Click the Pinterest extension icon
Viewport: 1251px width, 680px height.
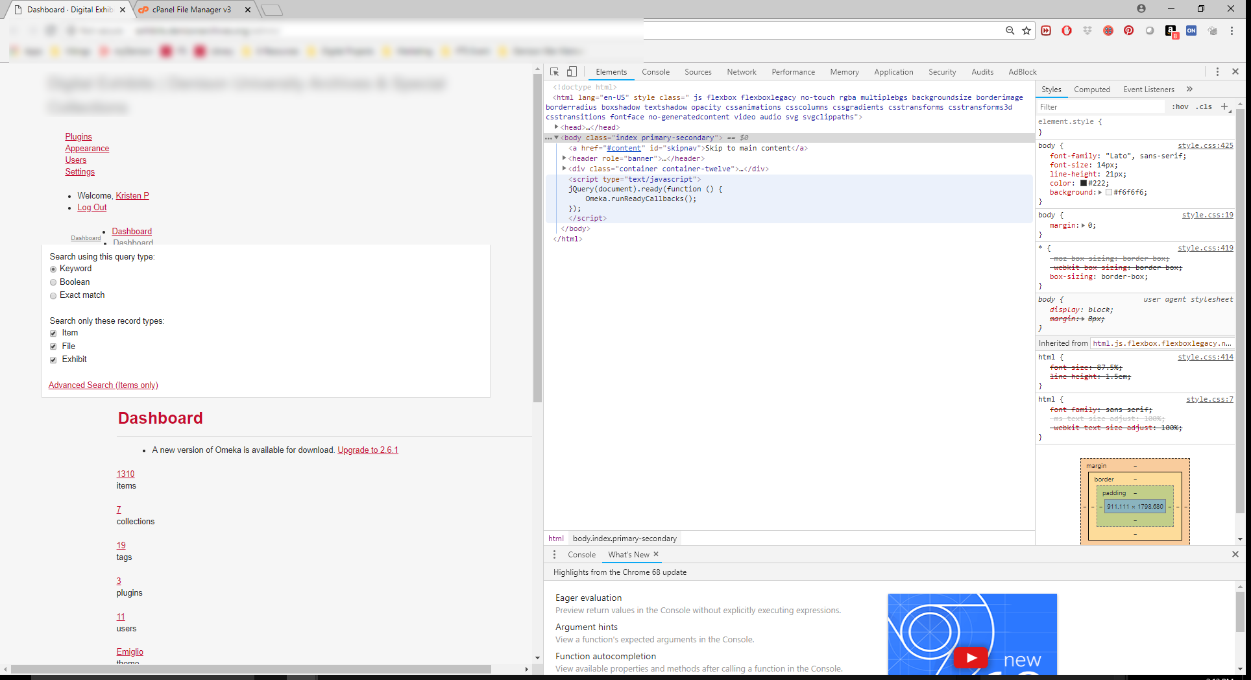pyautogui.click(x=1129, y=30)
